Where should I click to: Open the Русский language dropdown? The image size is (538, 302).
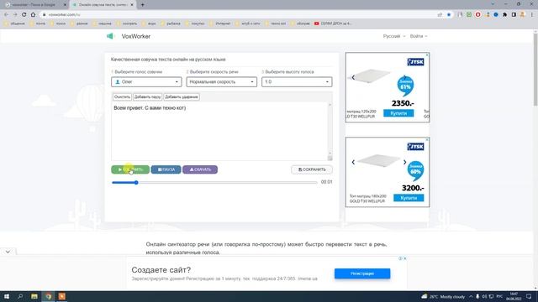394,36
